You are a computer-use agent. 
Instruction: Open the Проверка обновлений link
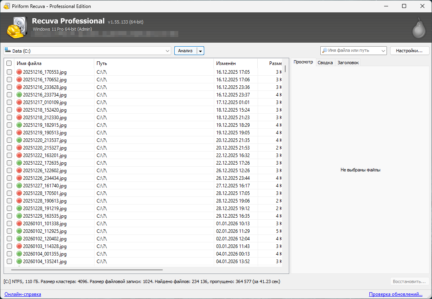pos(396,294)
